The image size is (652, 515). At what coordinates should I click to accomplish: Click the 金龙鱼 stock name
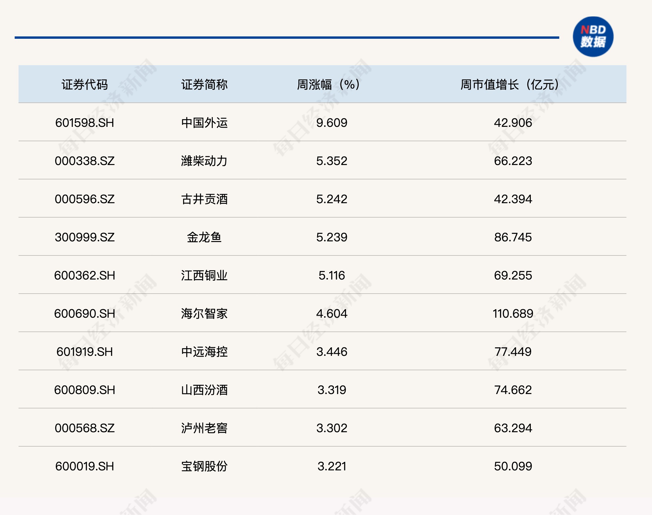[x=204, y=237]
